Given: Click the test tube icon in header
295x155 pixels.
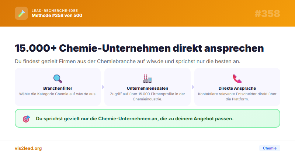Looking at the screenshot, I should 21,13.
